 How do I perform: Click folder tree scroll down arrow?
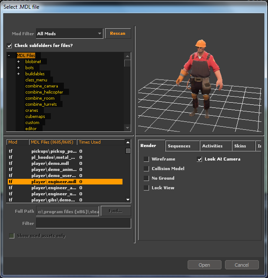click(127, 128)
